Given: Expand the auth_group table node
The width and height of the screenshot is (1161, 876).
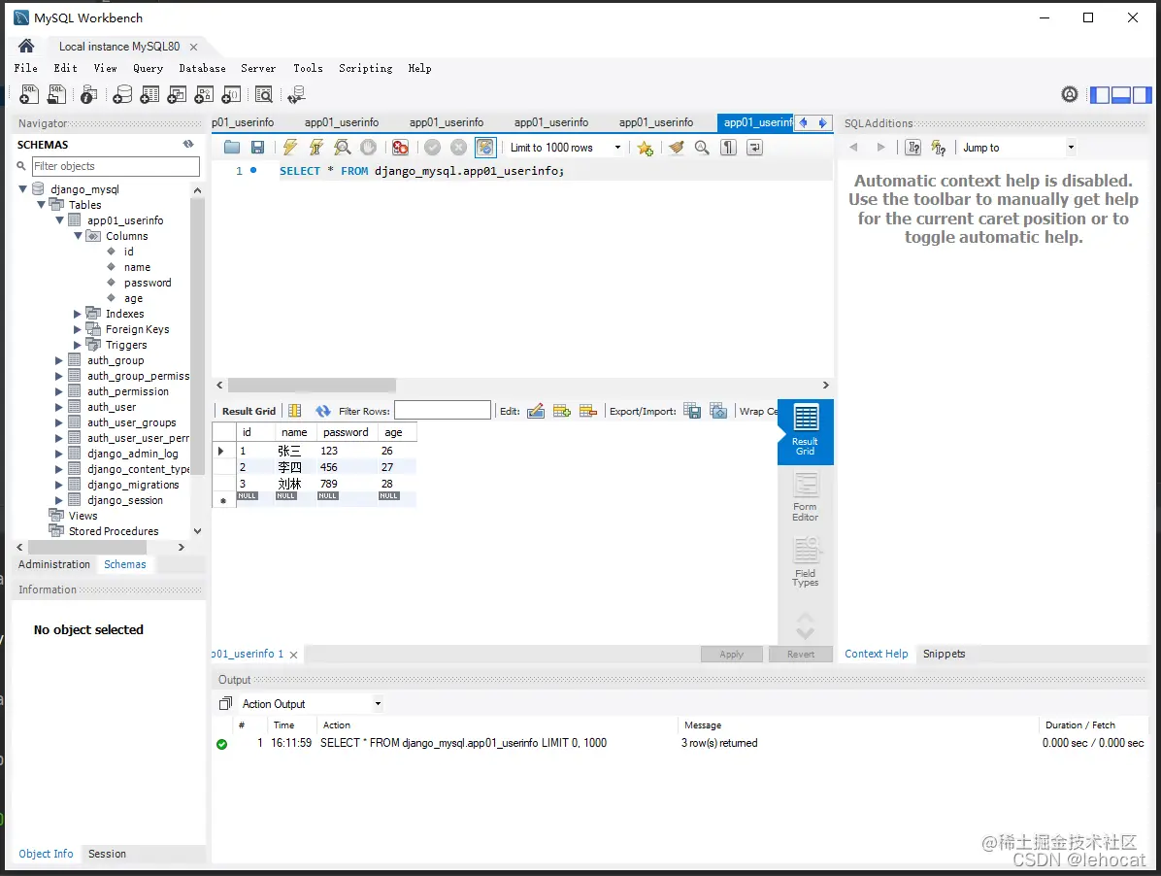Looking at the screenshot, I should [58, 360].
